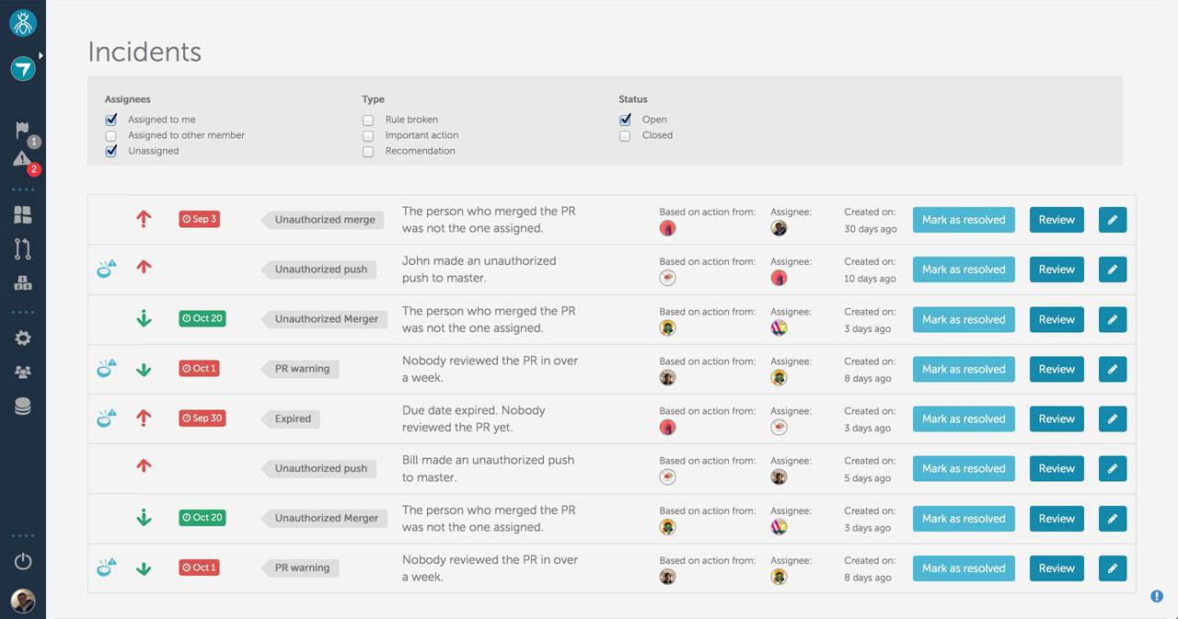Review Bill's unauthorized push incident

[1057, 468]
